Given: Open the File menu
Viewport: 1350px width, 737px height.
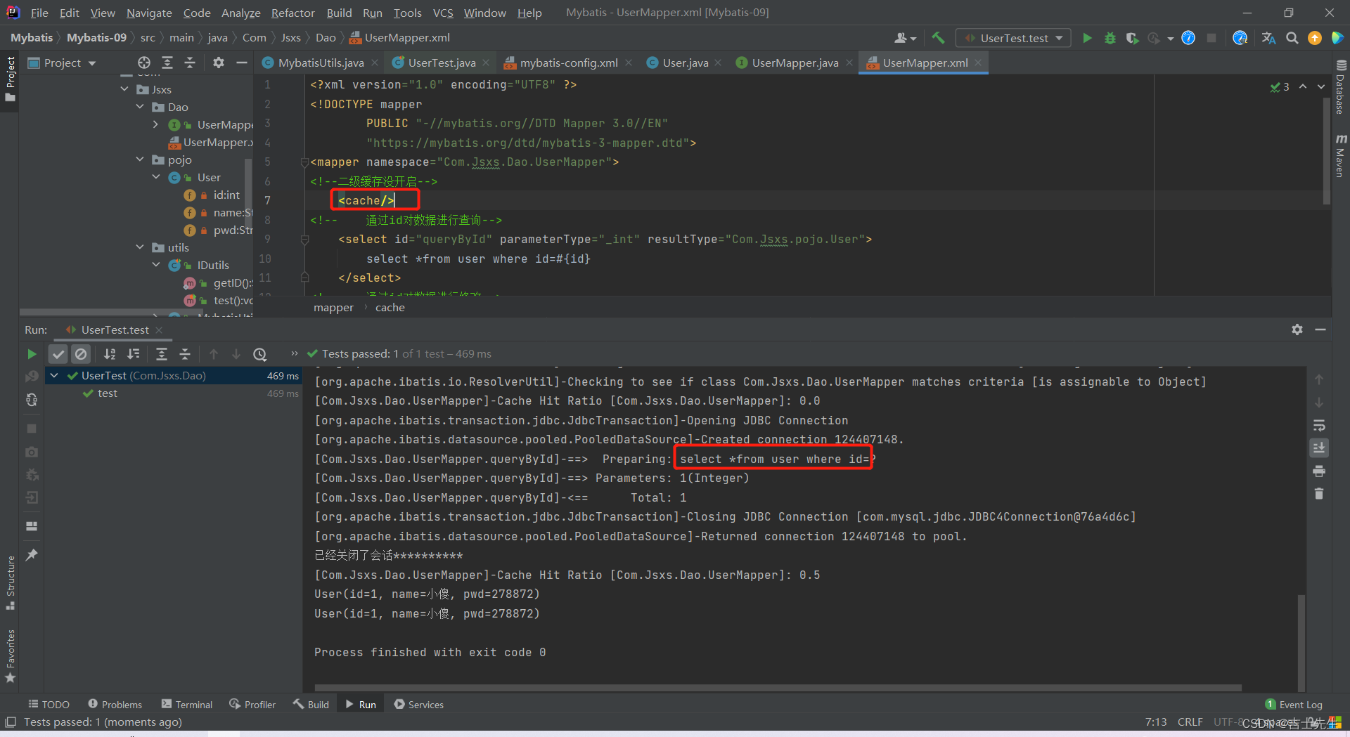Looking at the screenshot, I should pyautogui.click(x=39, y=13).
